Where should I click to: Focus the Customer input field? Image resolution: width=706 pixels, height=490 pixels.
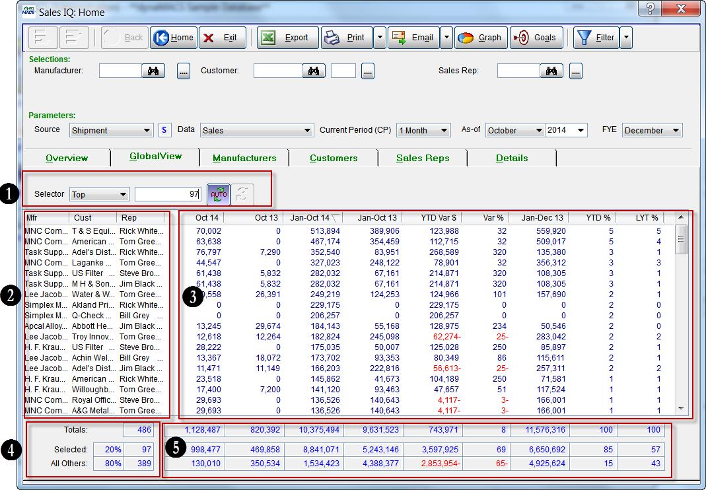tap(278, 71)
